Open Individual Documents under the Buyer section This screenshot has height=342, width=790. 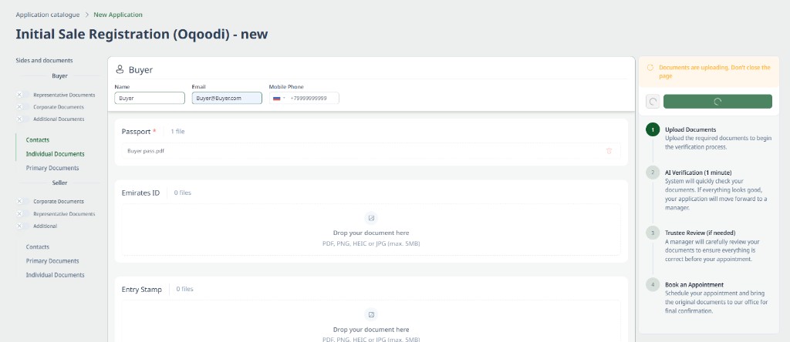pos(56,154)
